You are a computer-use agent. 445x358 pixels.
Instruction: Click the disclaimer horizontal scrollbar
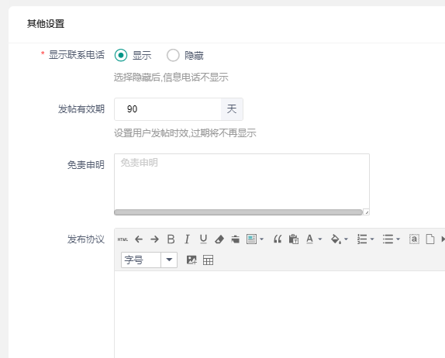(238, 212)
